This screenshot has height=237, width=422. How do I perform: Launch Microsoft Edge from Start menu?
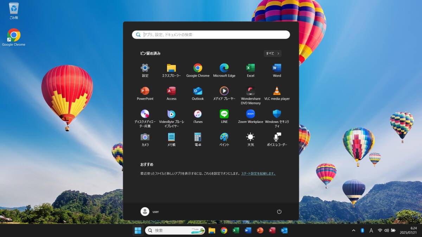coord(224,70)
